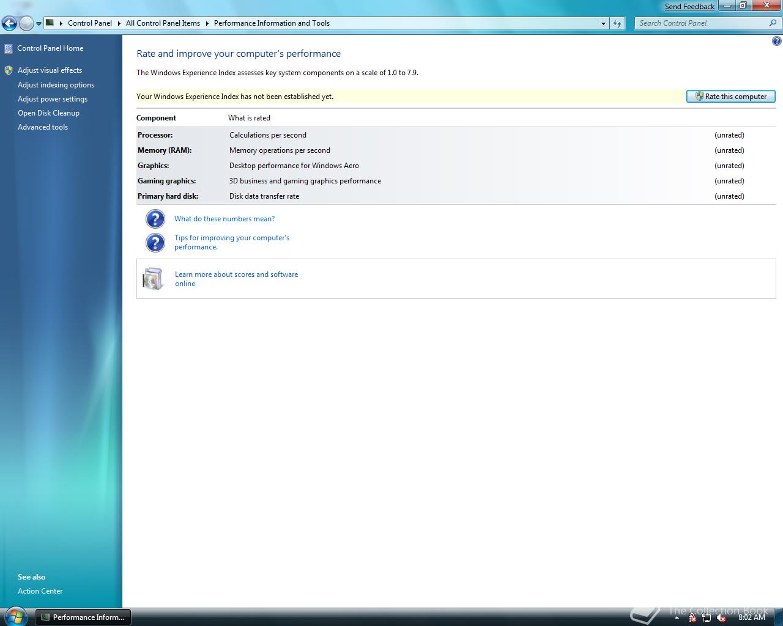This screenshot has height=626, width=783.
Task: Select the Gaming graphics row label
Action: [x=166, y=181]
